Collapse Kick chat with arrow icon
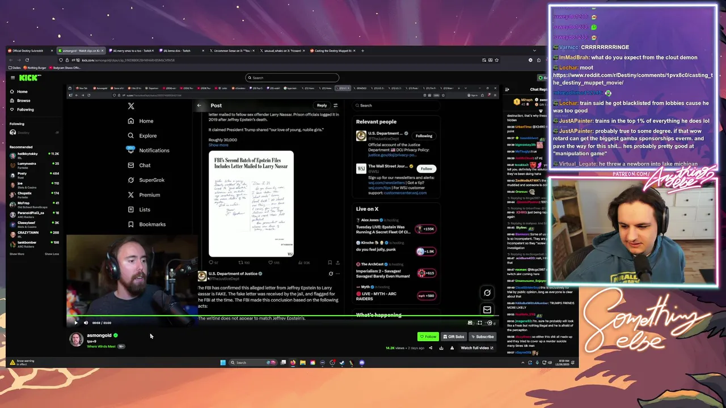The height and width of the screenshot is (408, 726). coord(506,89)
